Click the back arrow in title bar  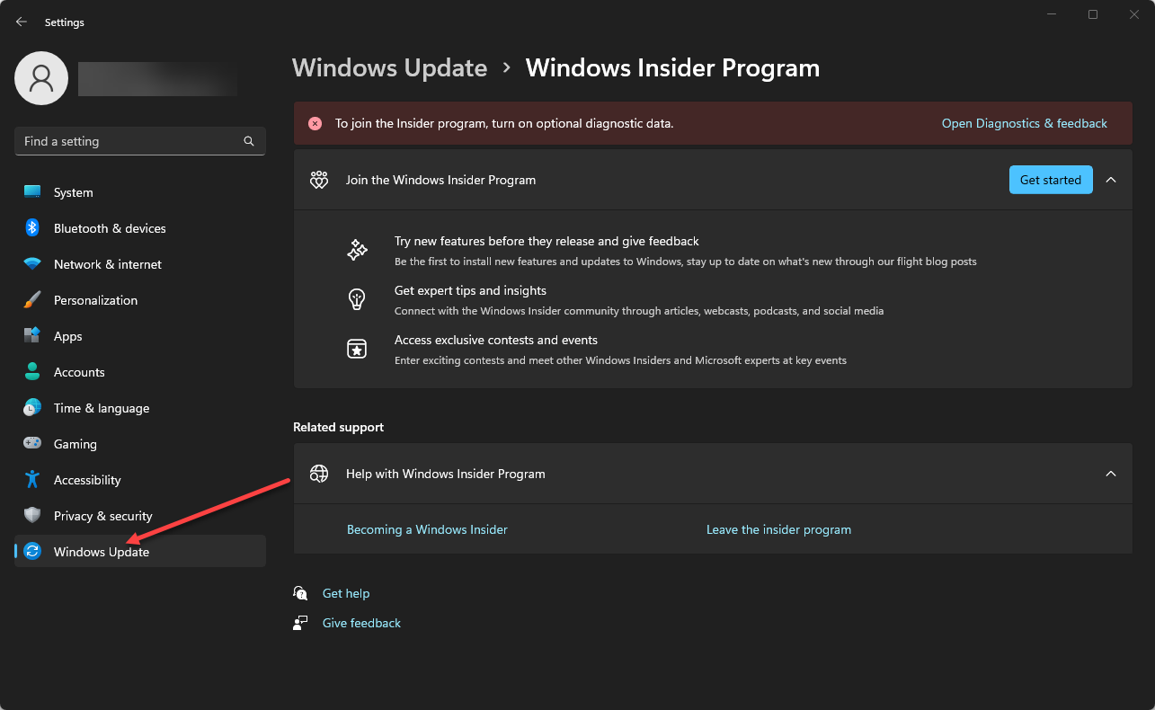tap(22, 22)
